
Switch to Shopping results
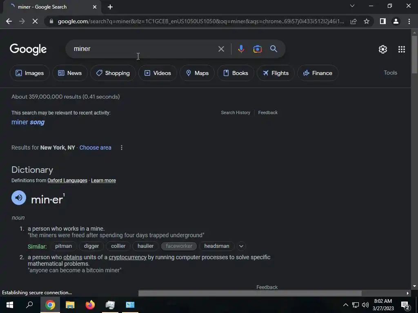[x=113, y=73]
